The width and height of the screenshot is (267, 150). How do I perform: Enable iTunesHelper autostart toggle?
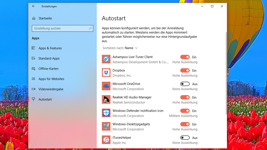[185, 137]
